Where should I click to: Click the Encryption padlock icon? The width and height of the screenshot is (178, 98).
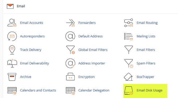70,77
